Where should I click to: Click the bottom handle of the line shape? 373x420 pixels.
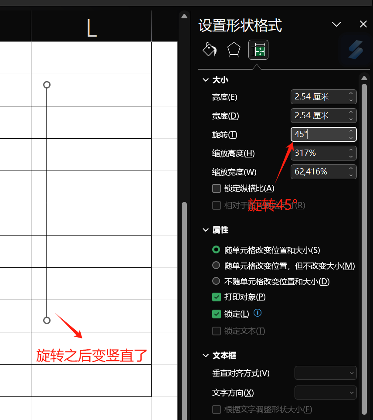(47, 320)
